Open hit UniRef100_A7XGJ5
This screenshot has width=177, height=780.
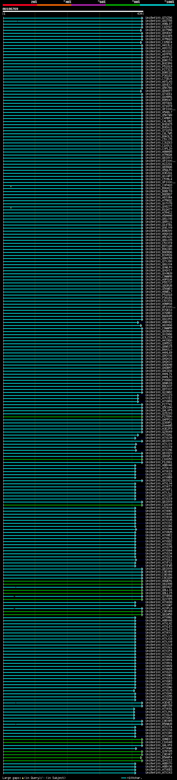(x=159, y=690)
